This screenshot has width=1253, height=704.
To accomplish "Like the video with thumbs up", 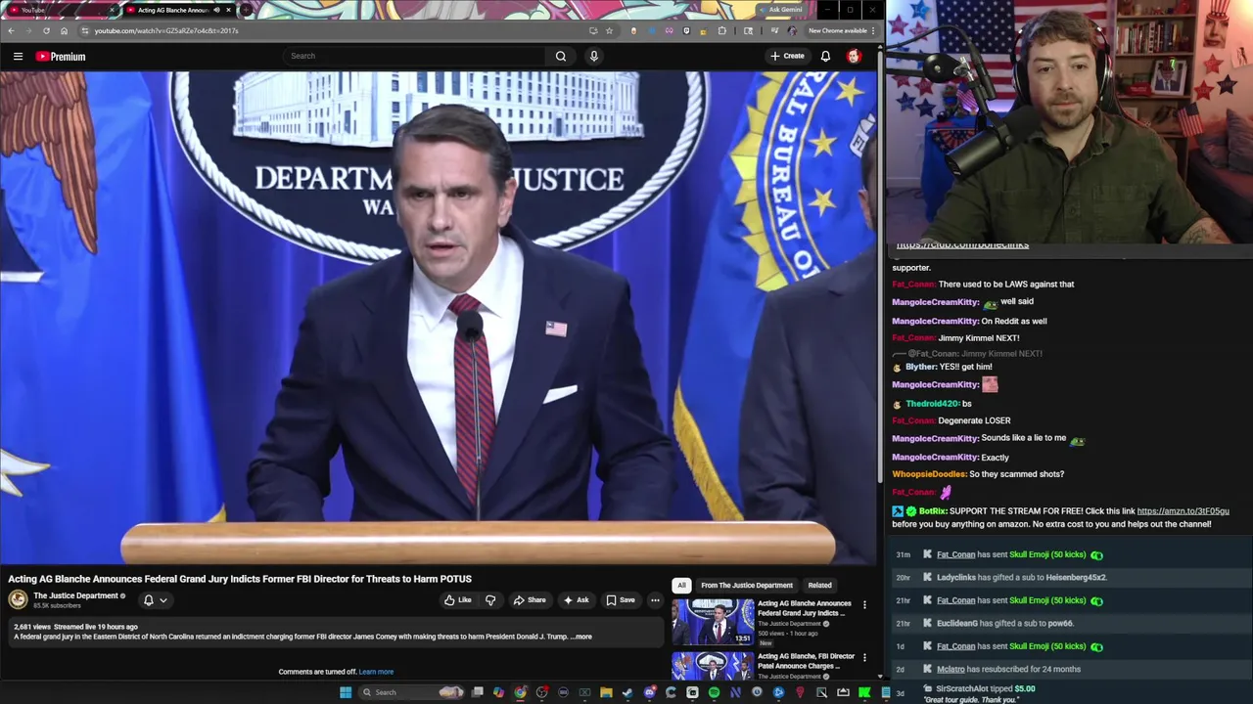I will [x=457, y=600].
